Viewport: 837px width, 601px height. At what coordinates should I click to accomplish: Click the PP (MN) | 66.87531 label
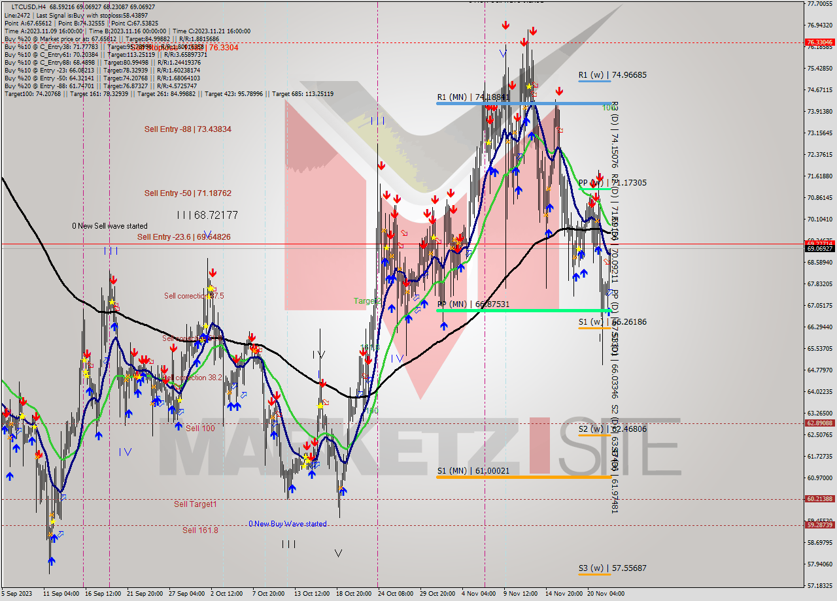click(x=473, y=304)
